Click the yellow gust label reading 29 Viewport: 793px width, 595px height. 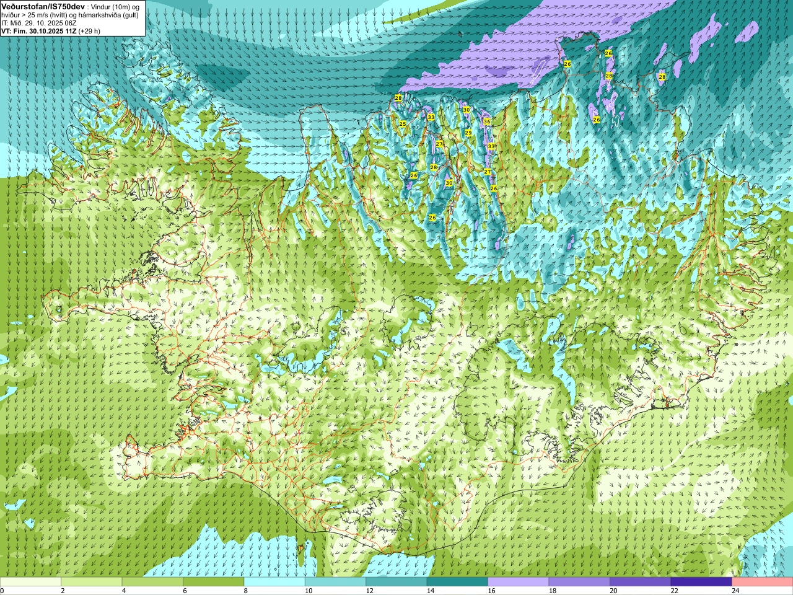click(x=468, y=133)
